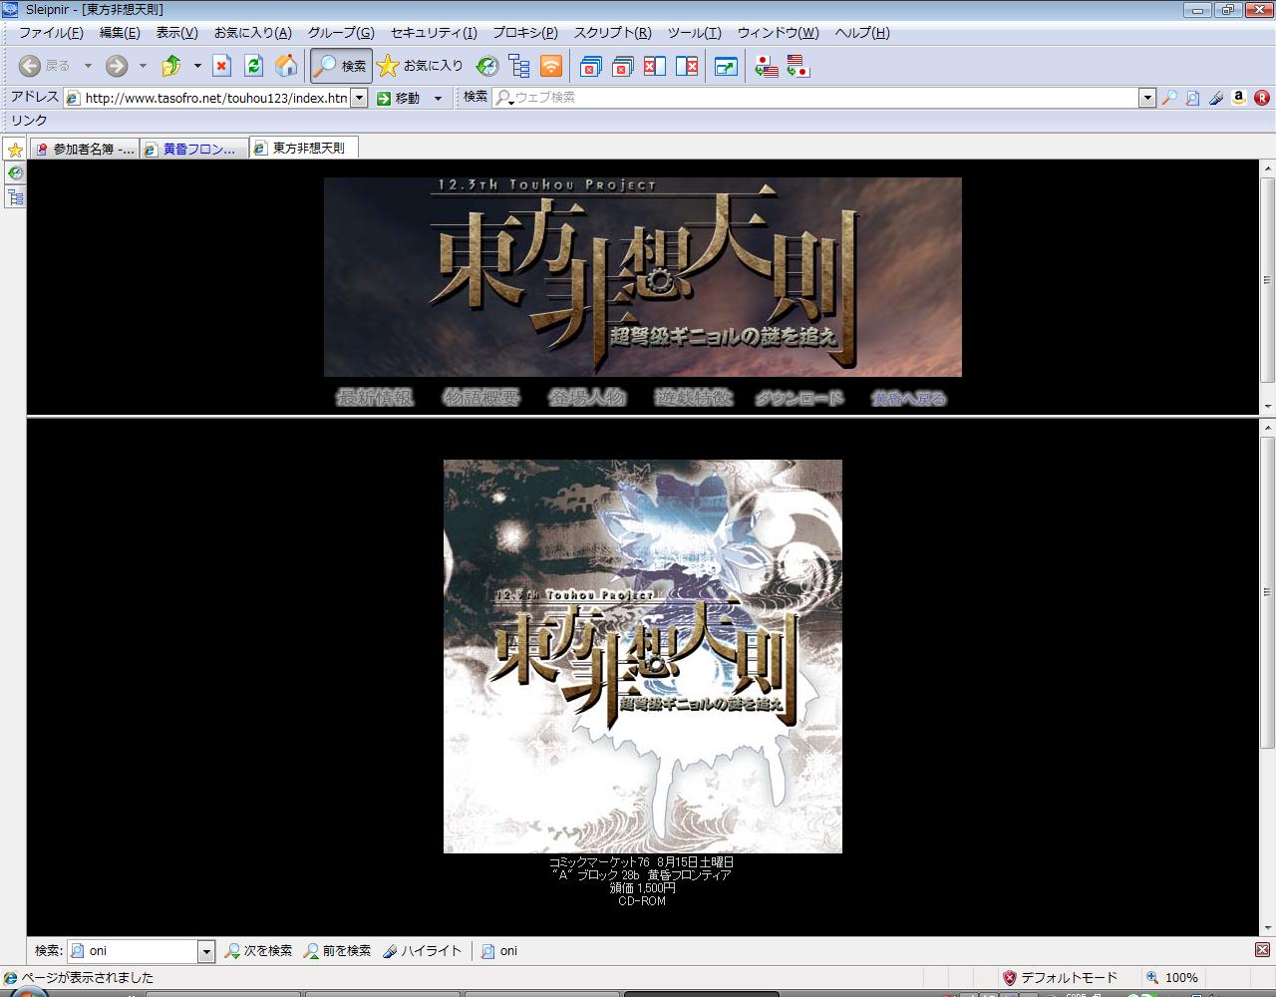Image resolution: width=1276 pixels, height=997 pixels.
Task: Click the forward navigation arrow
Action: pyautogui.click(x=117, y=66)
